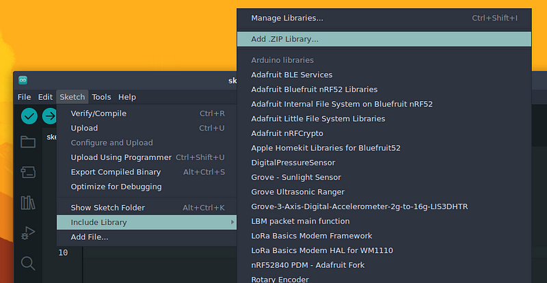Include Grove Ultrasonic Ranger library
Image resolution: width=547 pixels, height=283 pixels.
384,192
